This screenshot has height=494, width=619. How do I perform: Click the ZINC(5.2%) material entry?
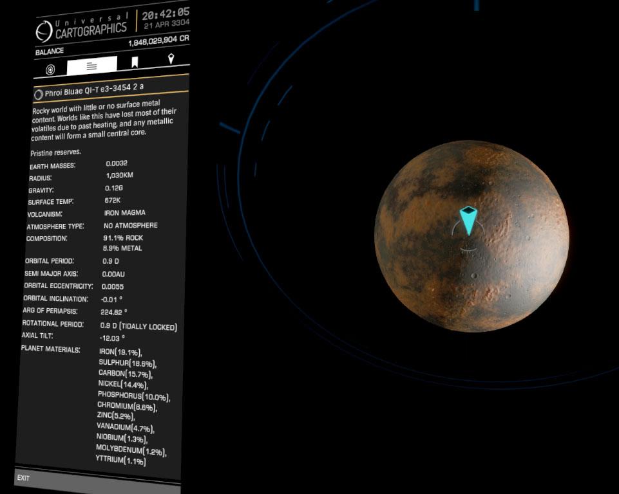(x=116, y=416)
